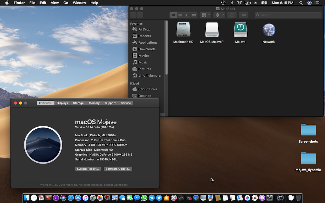Open iTunes from the Dock
Image resolution: width=325 pixels, height=203 pixels.
click(85, 198)
